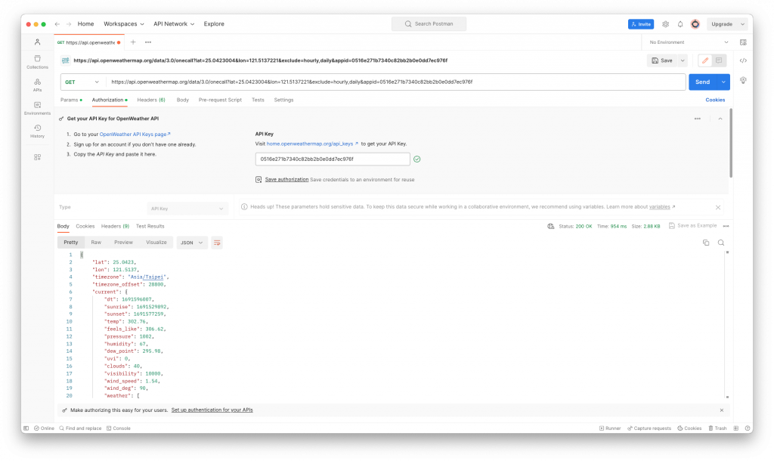
Task: Dismiss the sensitive data heads-up notice
Action: coord(718,207)
